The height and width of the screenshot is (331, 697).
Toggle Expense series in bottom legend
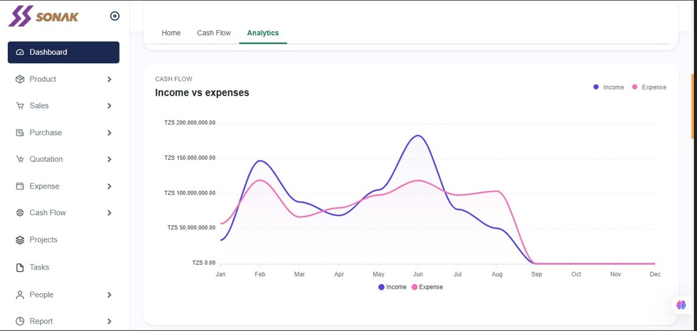click(x=427, y=287)
